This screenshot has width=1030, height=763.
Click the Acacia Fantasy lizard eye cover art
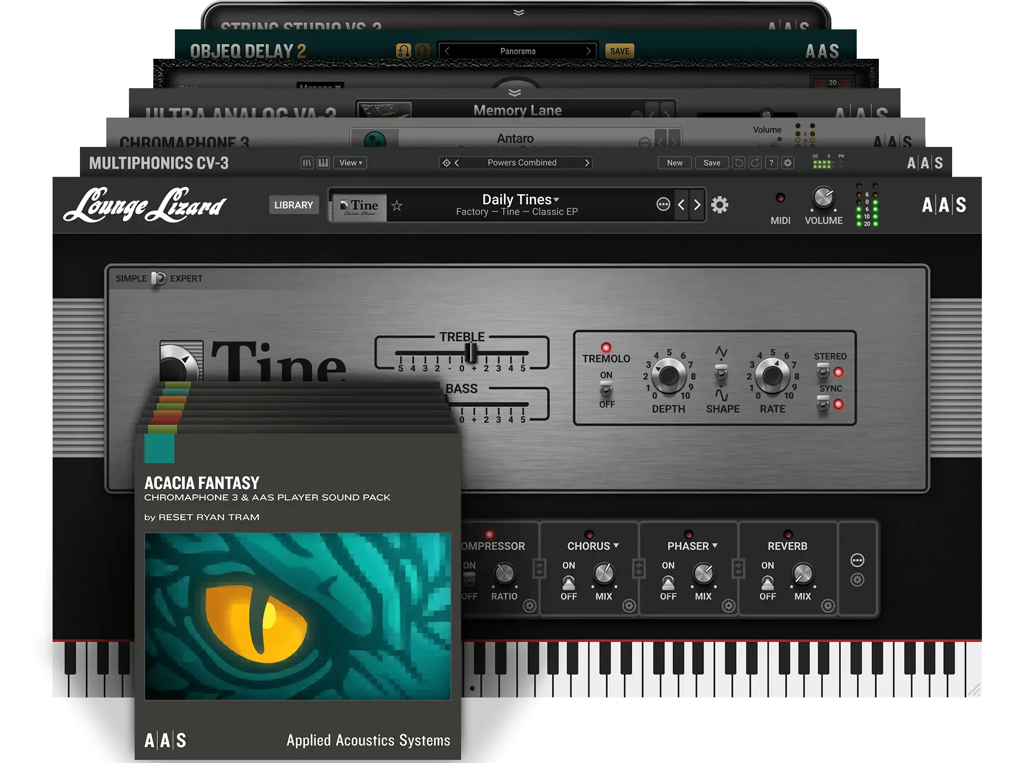tap(298, 617)
